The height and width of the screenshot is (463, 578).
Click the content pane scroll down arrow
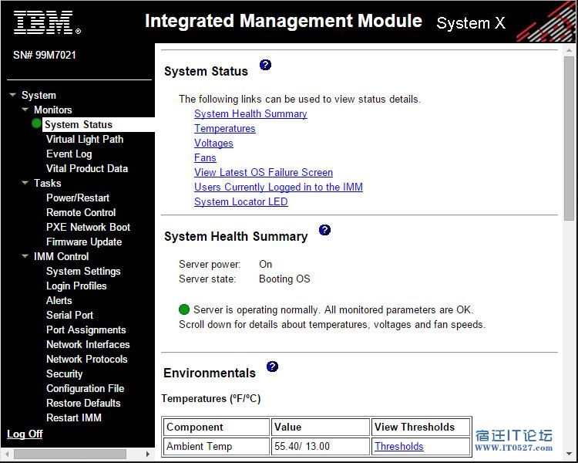coord(569,454)
